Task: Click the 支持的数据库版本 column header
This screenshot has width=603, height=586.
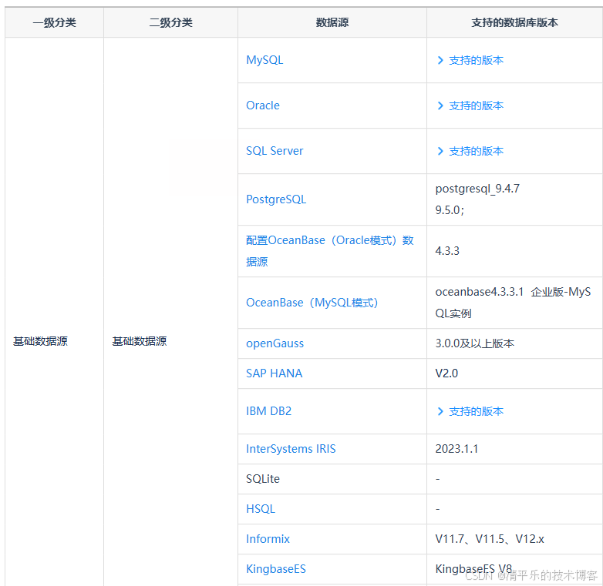Action: pyautogui.click(x=514, y=22)
